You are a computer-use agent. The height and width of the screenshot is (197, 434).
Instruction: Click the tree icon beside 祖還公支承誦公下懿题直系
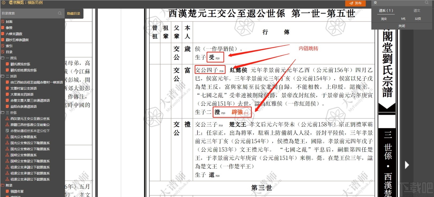click(7, 167)
